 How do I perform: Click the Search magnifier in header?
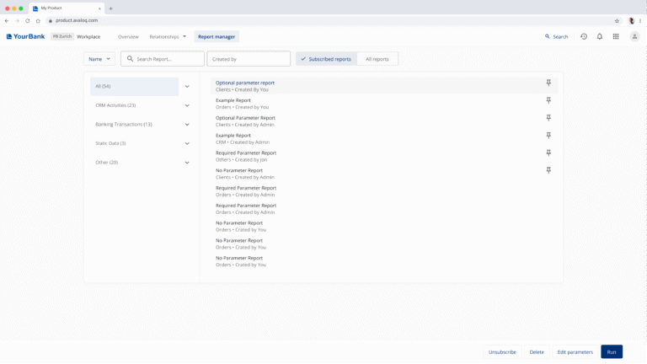[x=556, y=36]
